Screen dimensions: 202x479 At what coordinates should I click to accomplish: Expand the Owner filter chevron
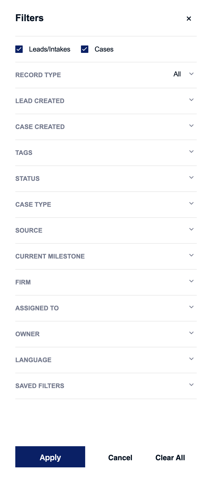pyautogui.click(x=191, y=333)
